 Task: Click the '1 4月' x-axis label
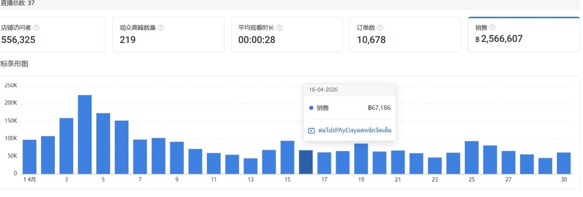(x=30, y=180)
